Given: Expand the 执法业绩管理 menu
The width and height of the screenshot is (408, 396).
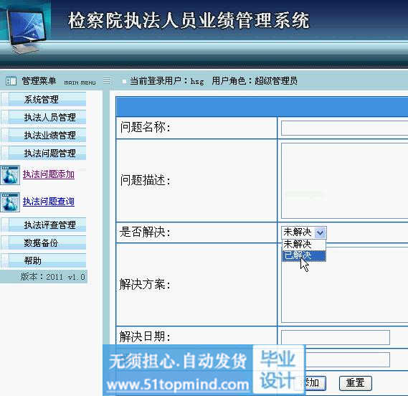Looking at the screenshot, I should pos(44,135).
